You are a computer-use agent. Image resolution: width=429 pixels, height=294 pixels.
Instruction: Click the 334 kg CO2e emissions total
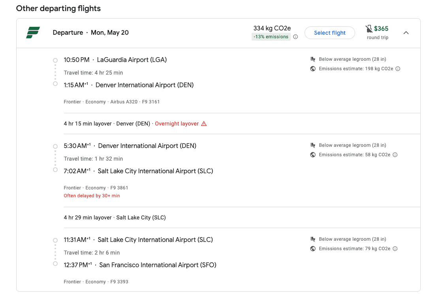[272, 28]
